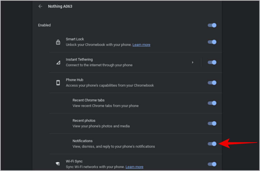Disable the Notifications toggle
Viewport: 260px width, 171px height.
pos(212,144)
